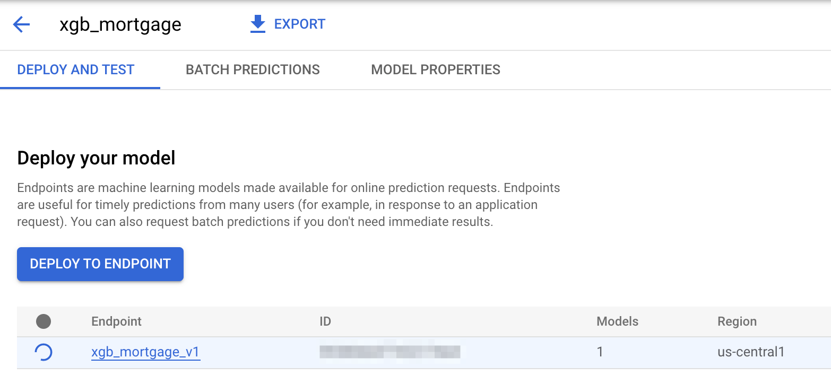The width and height of the screenshot is (831, 384).
Task: Click the loading spinner beside xgb_mortgage_v1
Action: click(44, 352)
